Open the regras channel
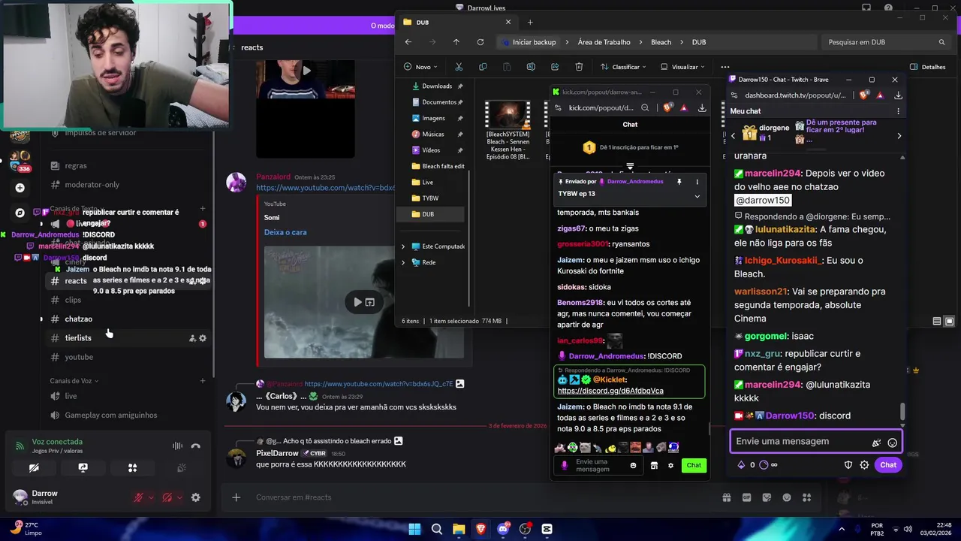The height and width of the screenshot is (541, 961). [x=76, y=165]
